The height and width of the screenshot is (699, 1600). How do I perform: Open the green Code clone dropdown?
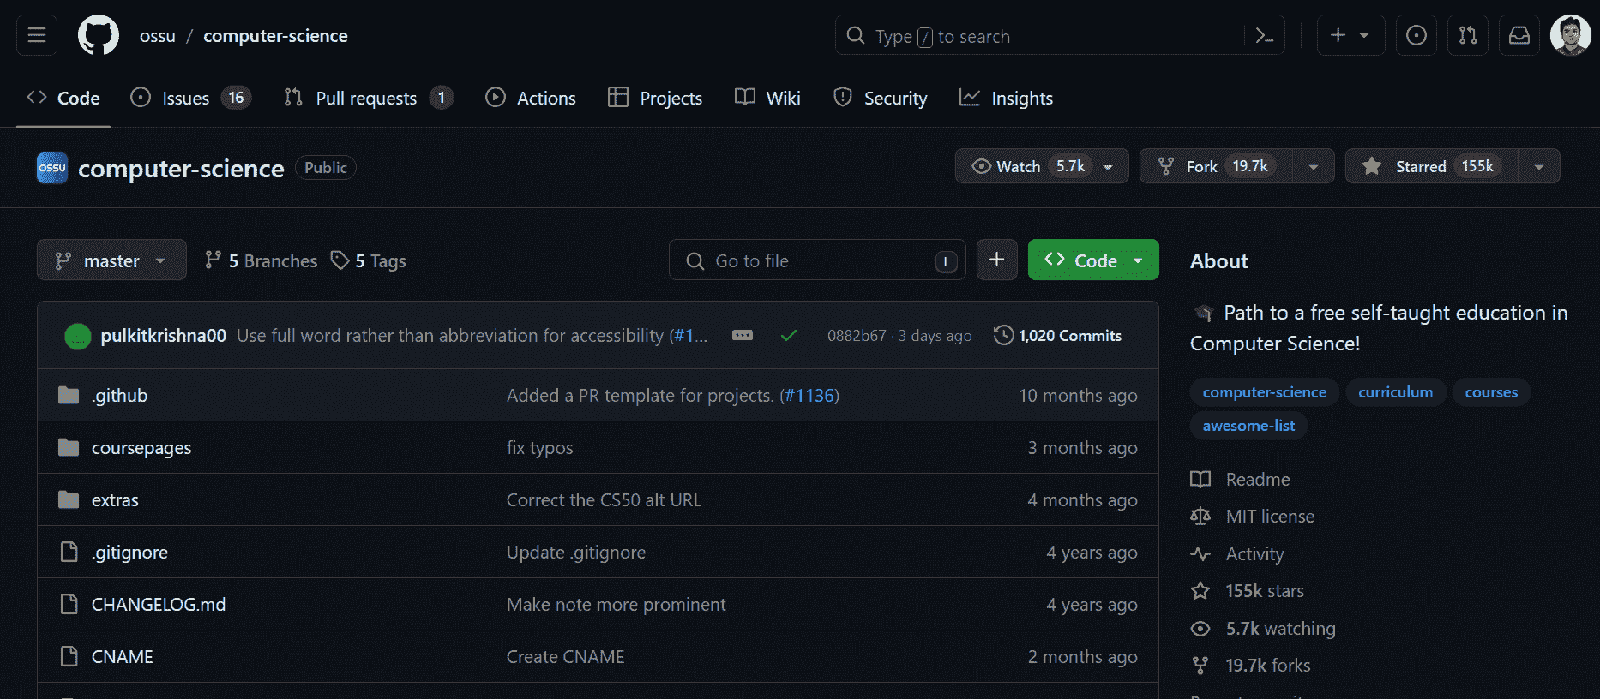(1093, 260)
